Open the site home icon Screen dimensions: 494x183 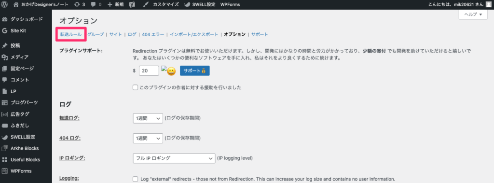16,5
